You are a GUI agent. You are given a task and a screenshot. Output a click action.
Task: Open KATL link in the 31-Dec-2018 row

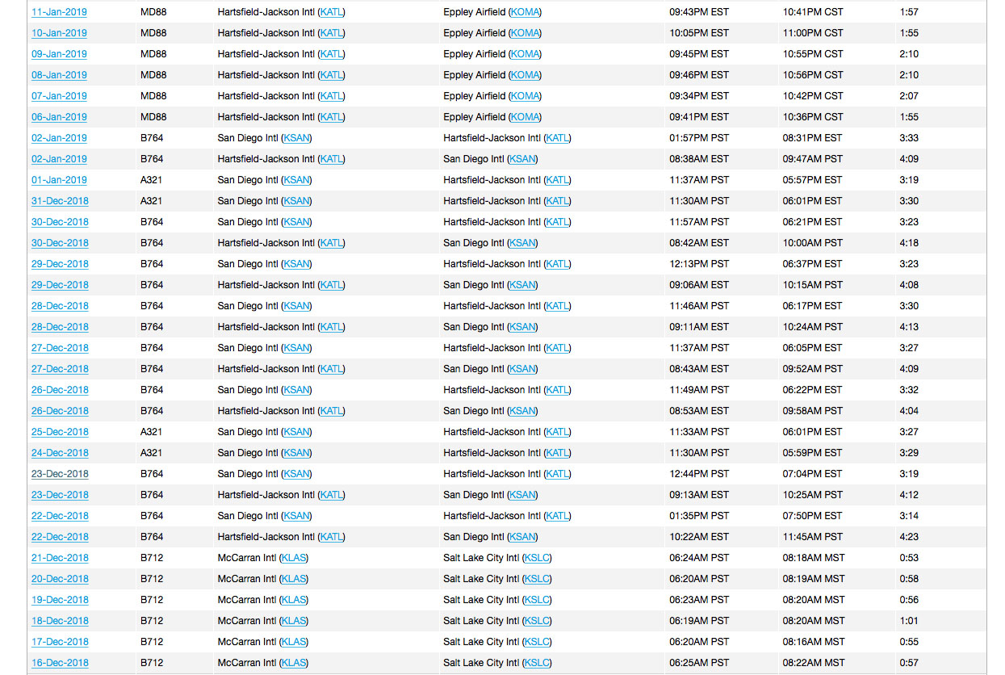[x=558, y=201]
